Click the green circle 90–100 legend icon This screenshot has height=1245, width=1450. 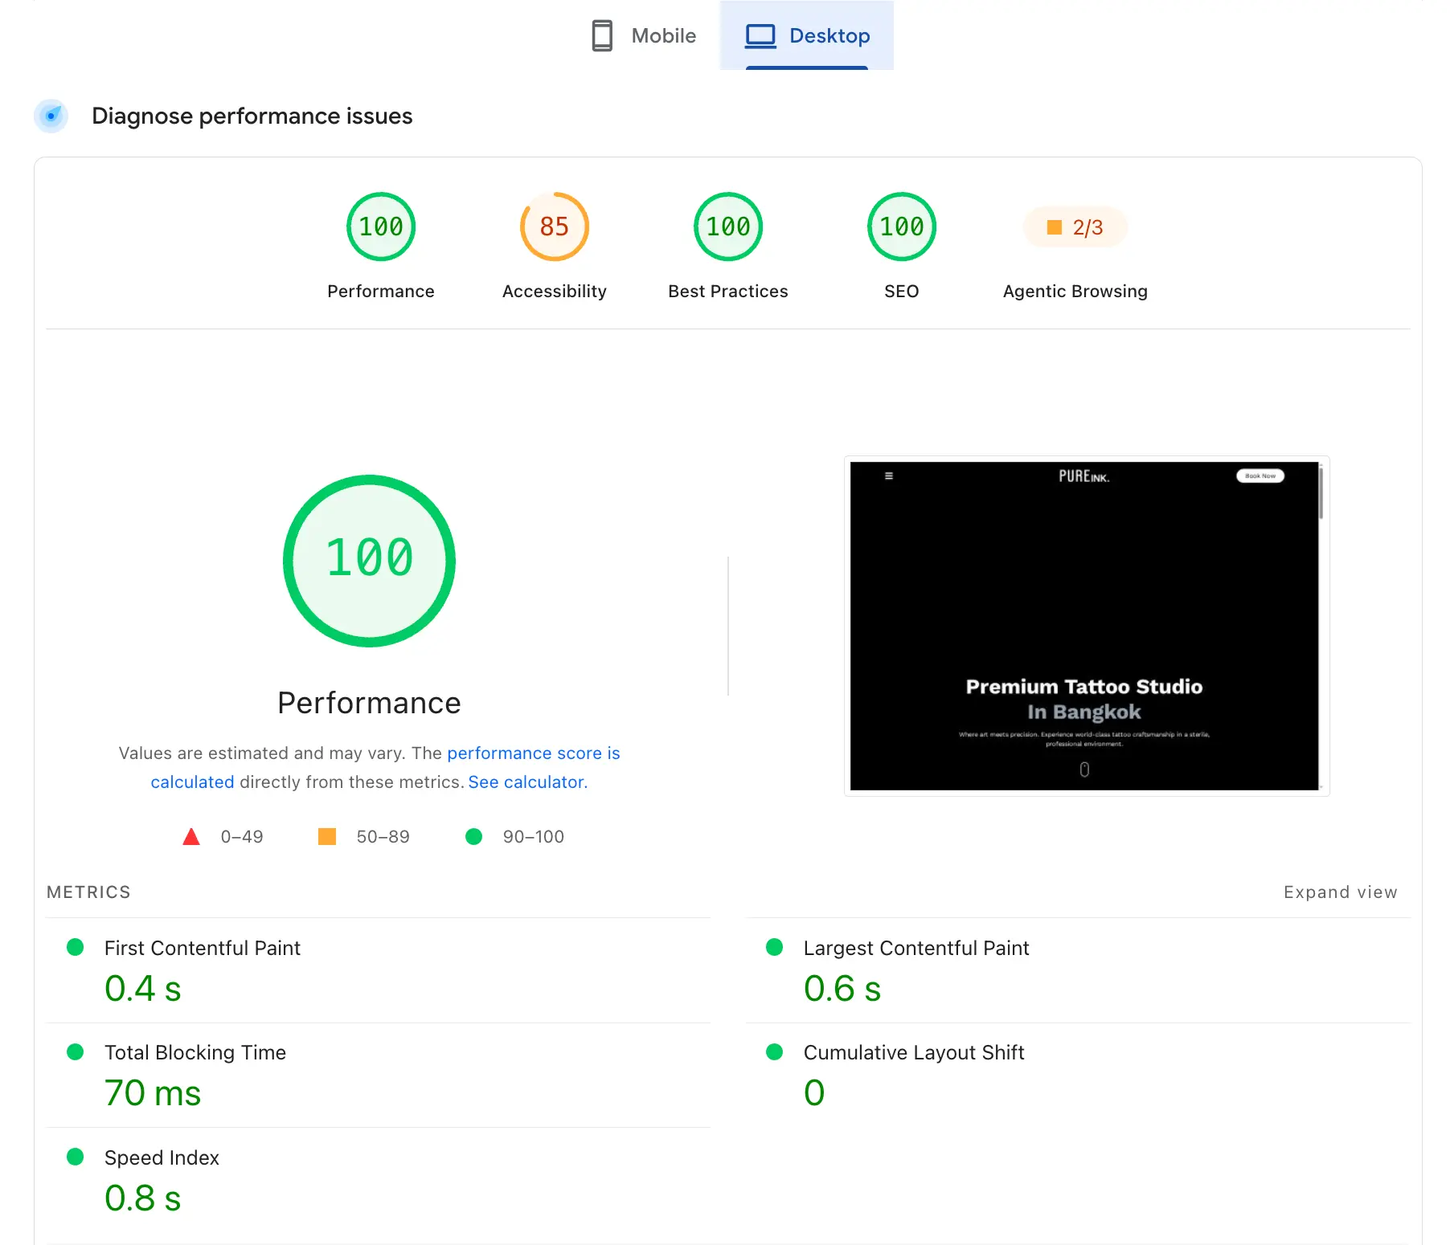tap(474, 837)
